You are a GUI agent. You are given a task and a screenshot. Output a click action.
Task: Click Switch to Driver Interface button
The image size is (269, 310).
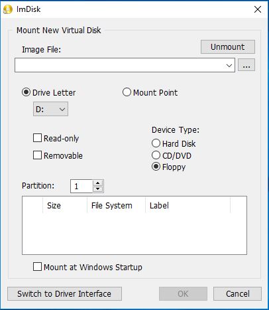click(64, 294)
